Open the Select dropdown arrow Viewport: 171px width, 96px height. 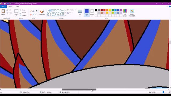[16, 16]
